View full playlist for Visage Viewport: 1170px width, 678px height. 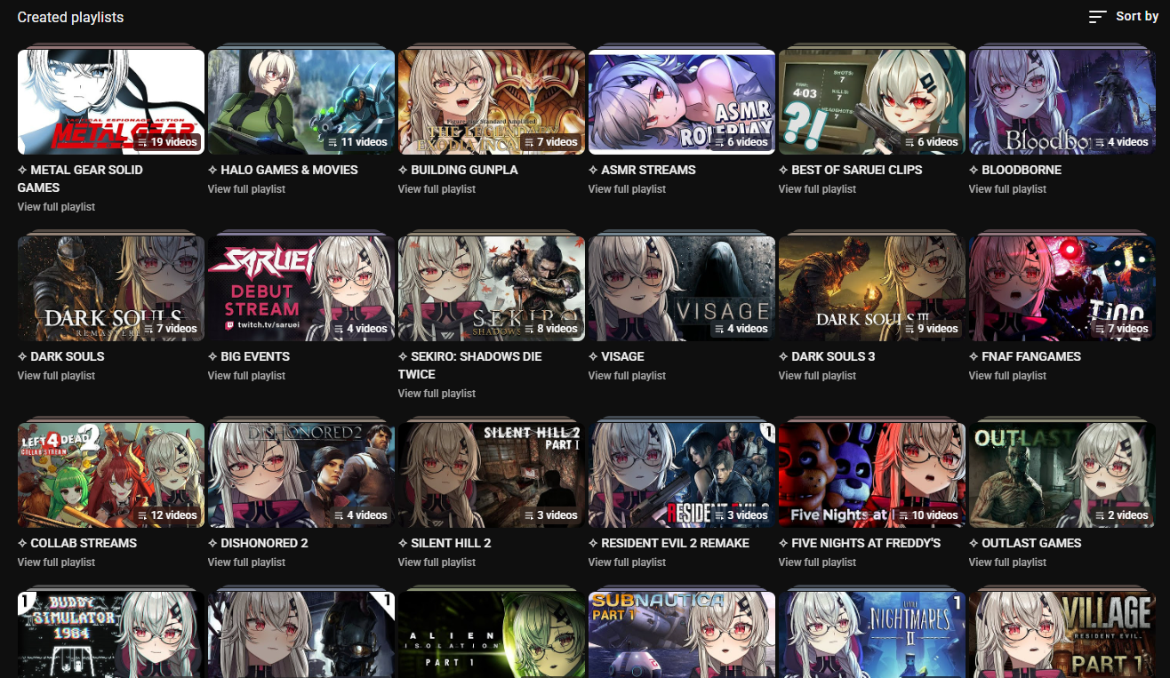[x=627, y=376]
